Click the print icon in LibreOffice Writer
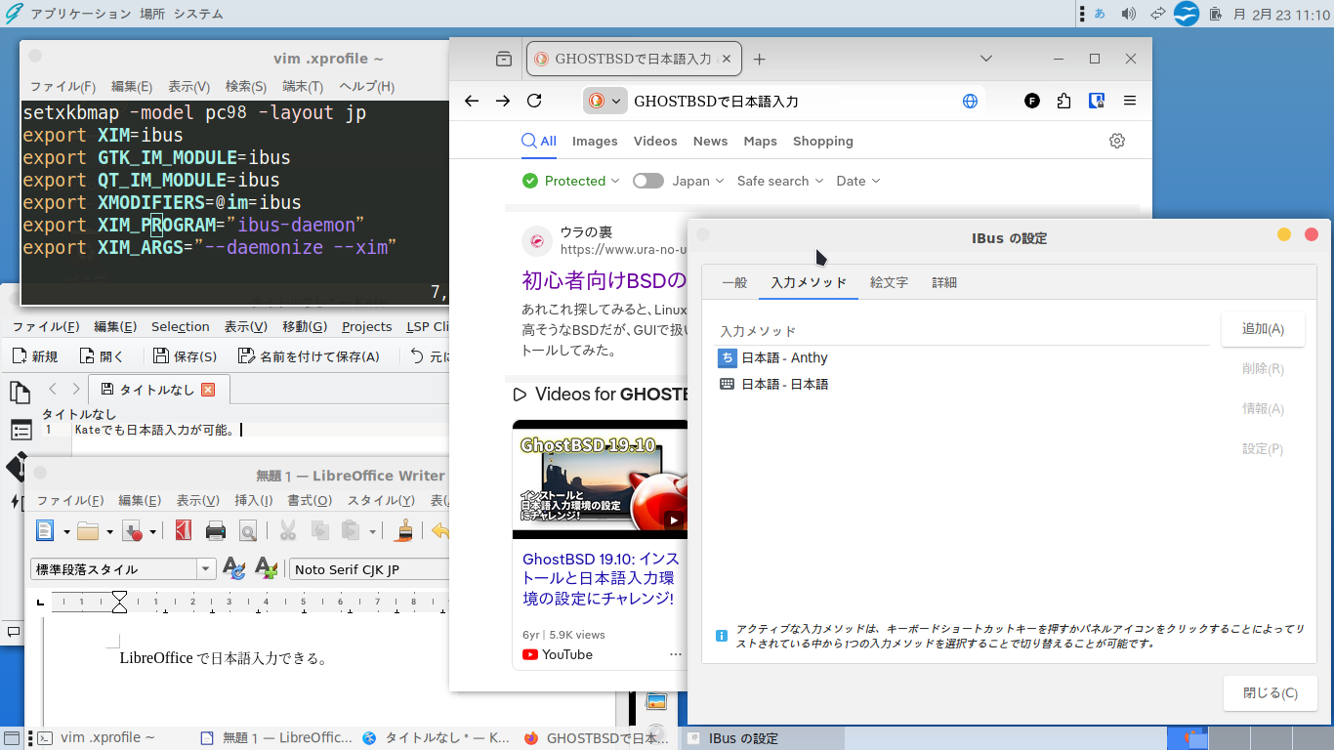1334x750 pixels. pyautogui.click(x=216, y=531)
